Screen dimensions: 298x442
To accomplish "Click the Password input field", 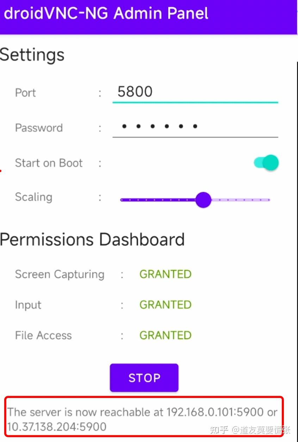I will pyautogui.click(x=195, y=127).
